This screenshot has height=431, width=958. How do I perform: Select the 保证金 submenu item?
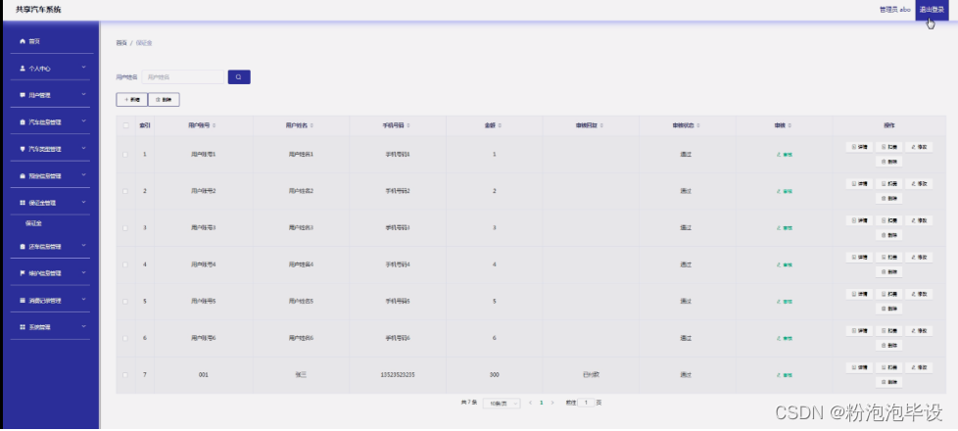click(x=33, y=223)
